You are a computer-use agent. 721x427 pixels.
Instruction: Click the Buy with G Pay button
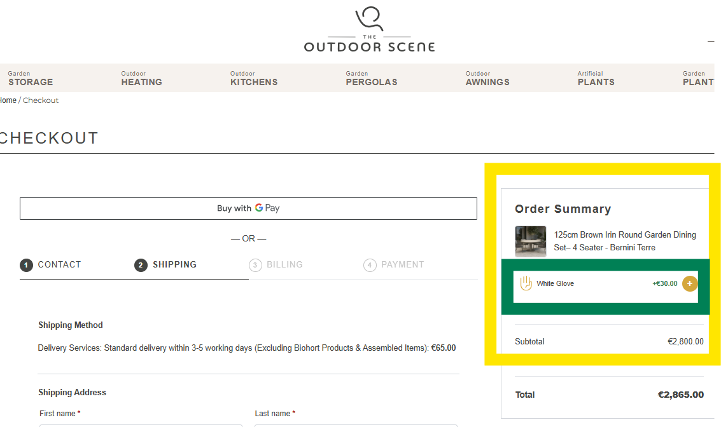[248, 208]
